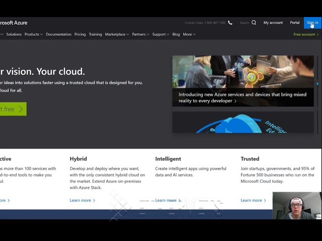Open the More menu label

(x=187, y=34)
